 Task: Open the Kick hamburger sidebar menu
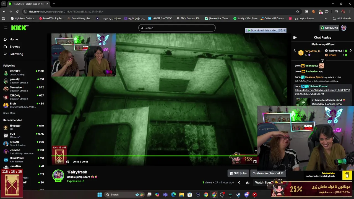coord(6,28)
